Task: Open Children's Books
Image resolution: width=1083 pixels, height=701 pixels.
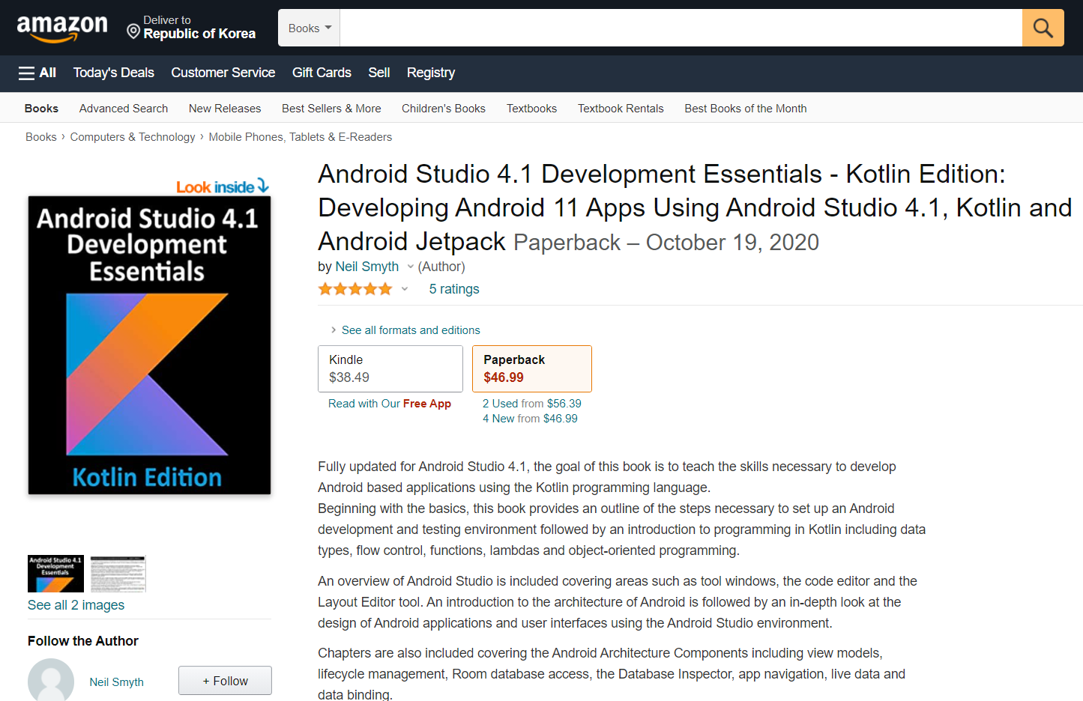Action: coord(444,109)
